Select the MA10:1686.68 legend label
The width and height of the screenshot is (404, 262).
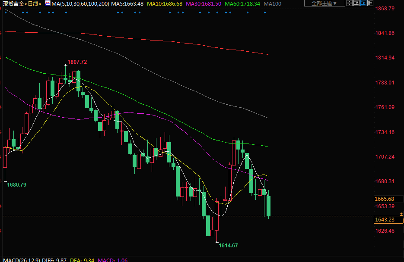pyautogui.click(x=165, y=3)
